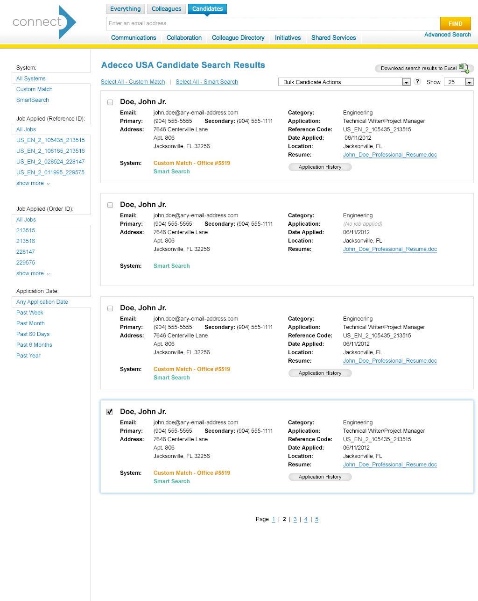Open the Collaboration menu

point(184,37)
